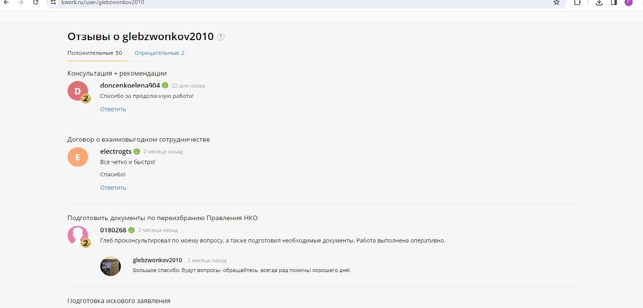
Task: Toggle the browser side panel icon
Action: click(614, 2)
